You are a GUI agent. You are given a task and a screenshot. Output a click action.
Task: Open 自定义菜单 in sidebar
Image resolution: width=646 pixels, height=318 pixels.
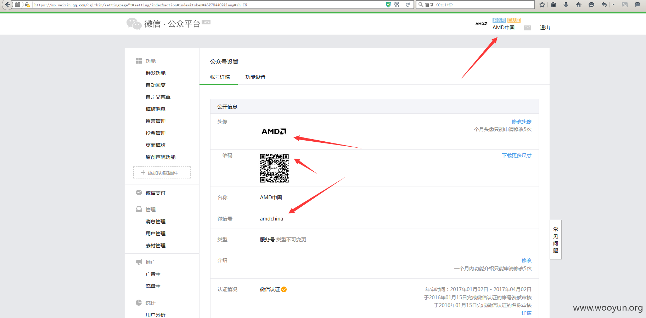pos(158,97)
